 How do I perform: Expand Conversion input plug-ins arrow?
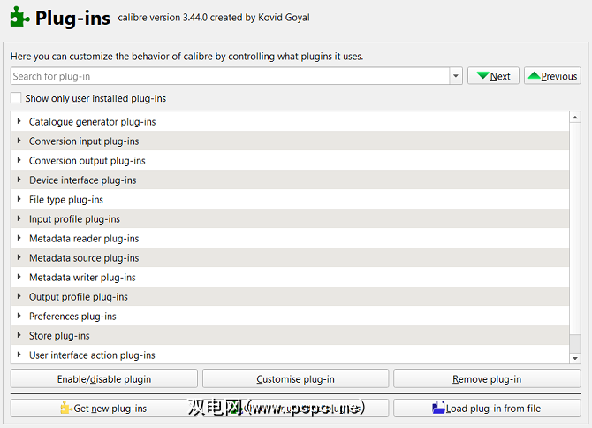[x=19, y=141]
